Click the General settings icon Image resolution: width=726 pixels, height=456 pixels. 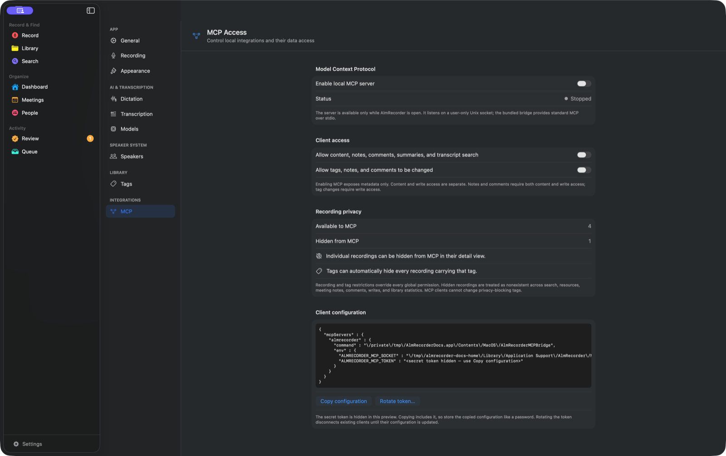pyautogui.click(x=113, y=40)
